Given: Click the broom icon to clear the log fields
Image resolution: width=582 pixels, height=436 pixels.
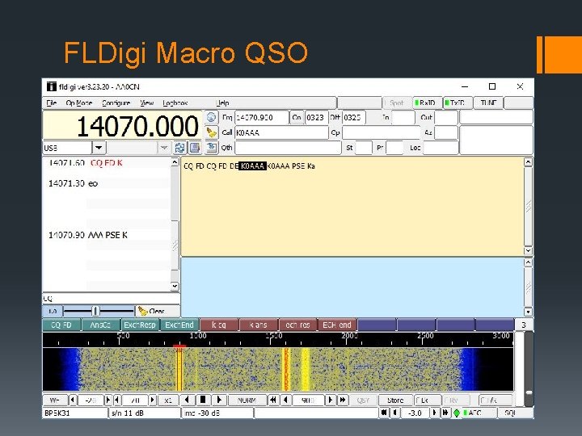Looking at the screenshot, I should tap(211, 132).
